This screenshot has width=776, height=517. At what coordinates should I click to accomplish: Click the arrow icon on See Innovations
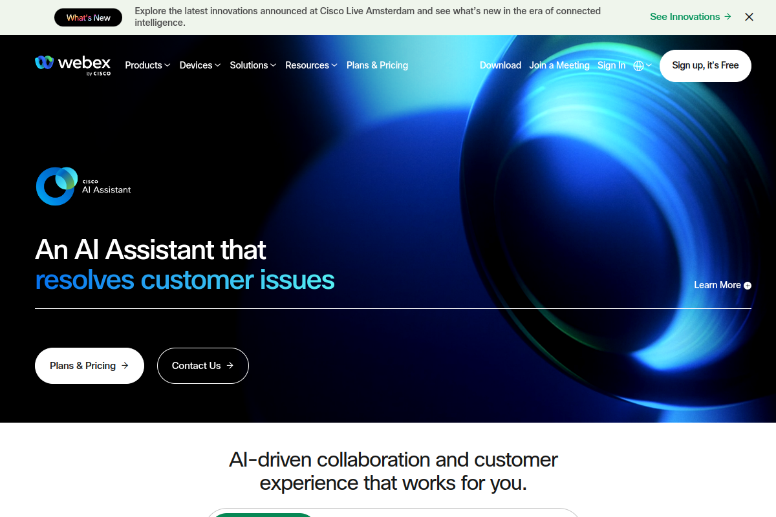[x=727, y=17]
